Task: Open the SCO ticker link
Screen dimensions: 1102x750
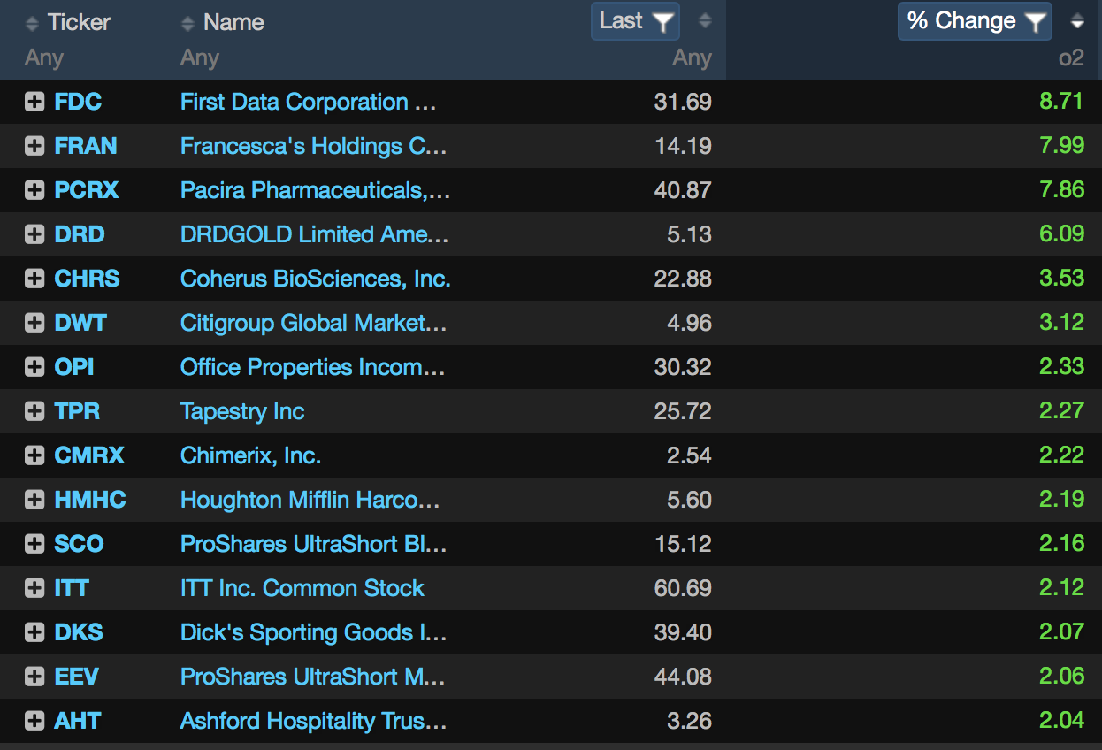Action: point(79,544)
